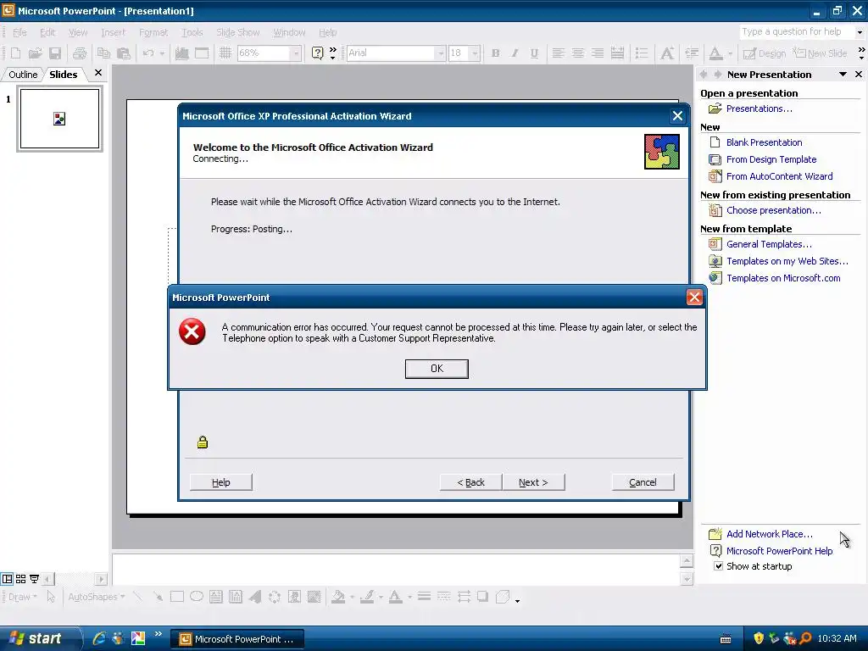
Task: Open the AutoShapes dropdown
Action: 97,597
